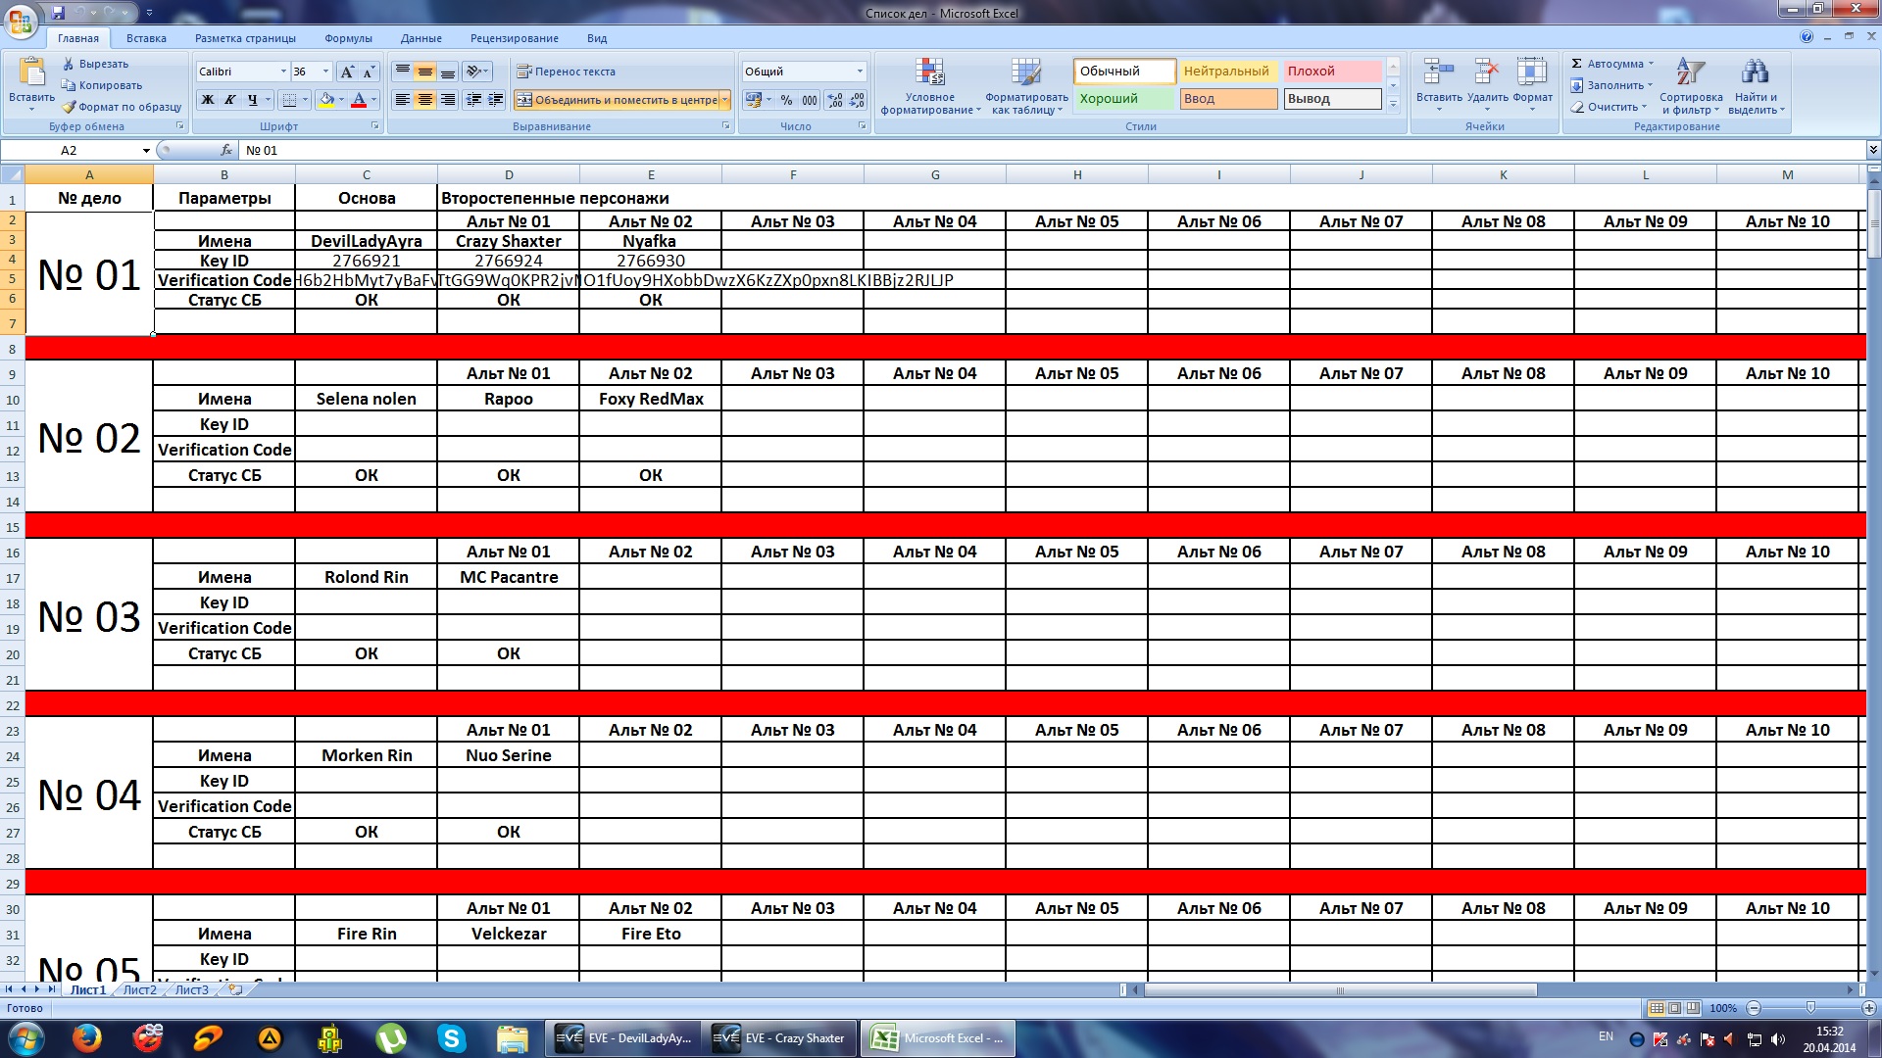Open the Общий number format dropdown
Image resolution: width=1882 pixels, height=1058 pixels.
pos(860,72)
